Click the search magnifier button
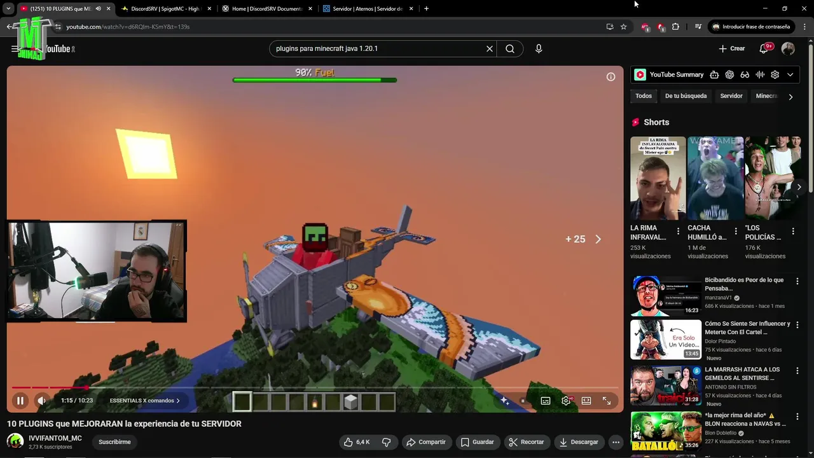The width and height of the screenshot is (814, 458). 510,48
